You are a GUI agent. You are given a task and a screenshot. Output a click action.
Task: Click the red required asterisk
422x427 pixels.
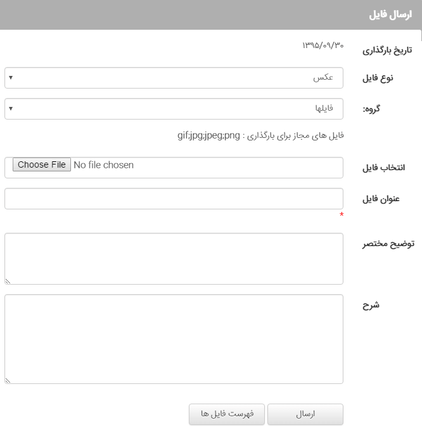[x=342, y=216]
